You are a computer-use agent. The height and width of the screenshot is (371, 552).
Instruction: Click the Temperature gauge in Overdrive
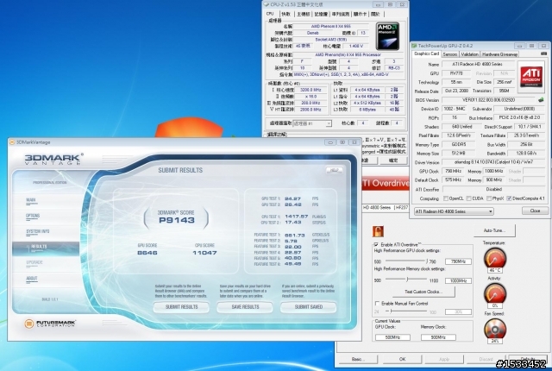[x=494, y=258]
